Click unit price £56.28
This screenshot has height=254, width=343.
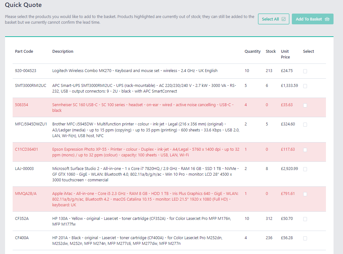287,238
